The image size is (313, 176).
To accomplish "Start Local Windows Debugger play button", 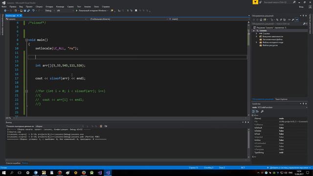I will point(76,11).
